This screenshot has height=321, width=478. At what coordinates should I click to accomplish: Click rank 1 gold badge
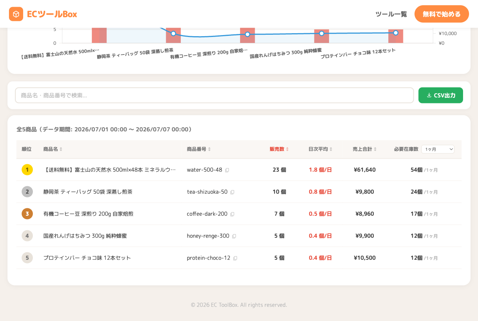pyautogui.click(x=27, y=170)
